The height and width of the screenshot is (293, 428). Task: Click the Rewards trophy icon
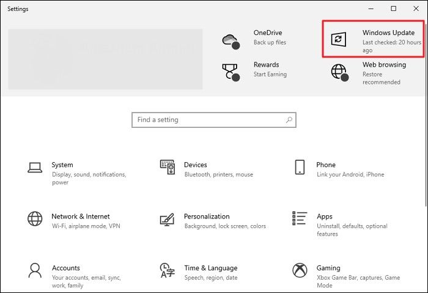230,72
